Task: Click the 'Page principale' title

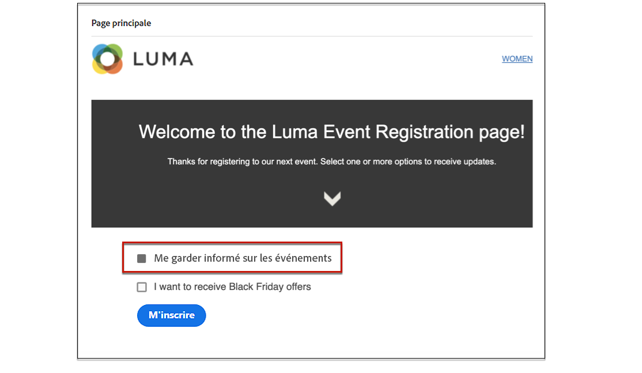Action: point(121,23)
